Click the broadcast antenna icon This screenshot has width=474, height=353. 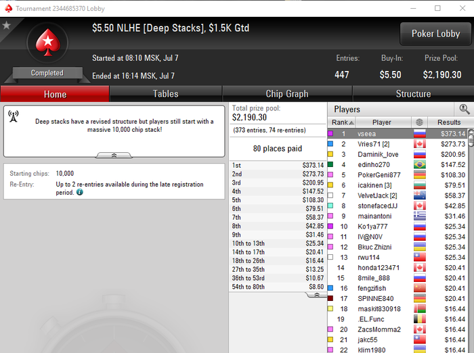[14, 116]
